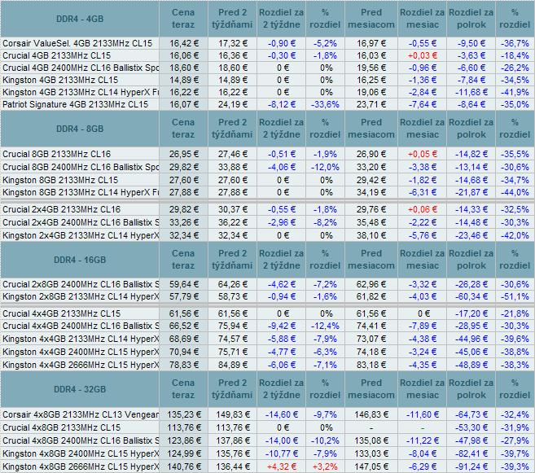Select Kingston 2x8GB 2133MHz CL14 HyperX row name
This screenshot has width=535, height=473.
click(x=80, y=296)
